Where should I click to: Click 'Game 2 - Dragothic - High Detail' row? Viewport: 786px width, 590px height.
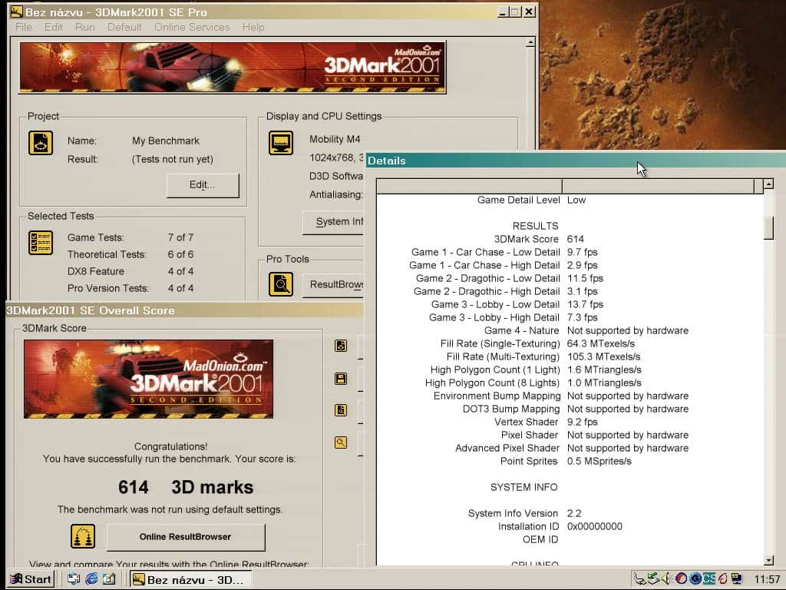(570, 291)
